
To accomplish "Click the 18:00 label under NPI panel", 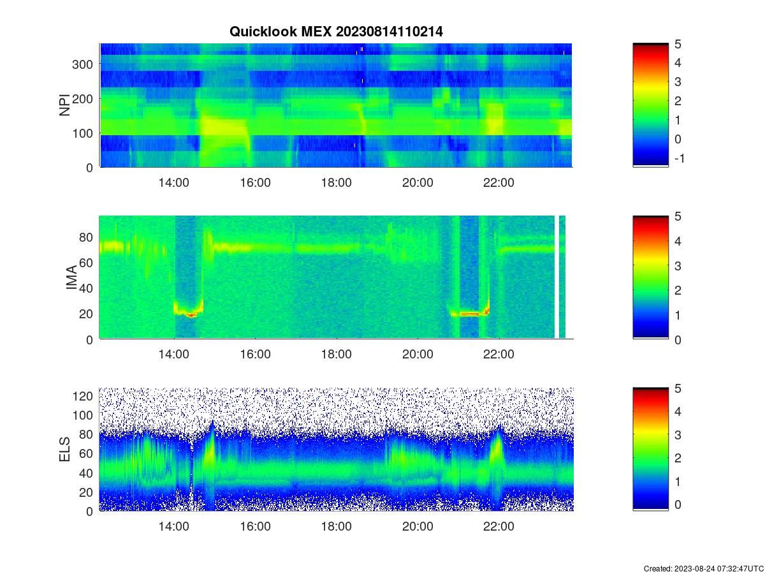I will tap(337, 182).
